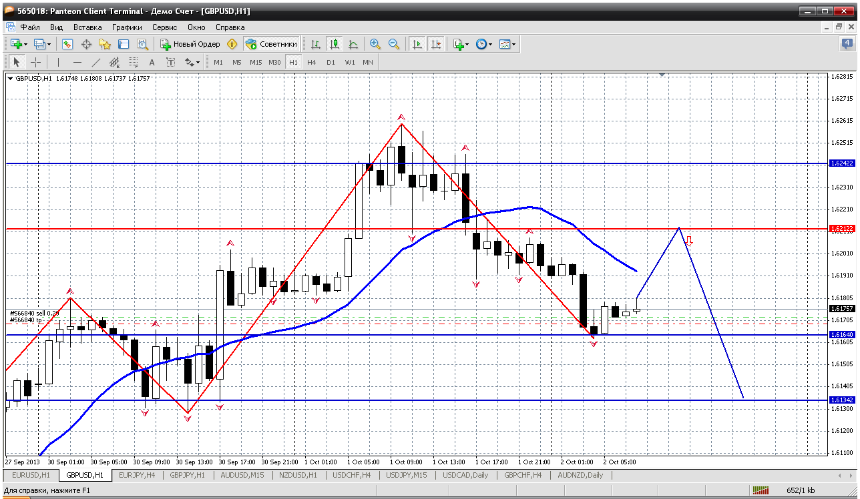The height and width of the screenshot is (499, 860).
Task: Open the indicators list dropdown
Action: click(x=467, y=44)
